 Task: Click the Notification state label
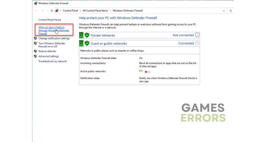[90, 78]
